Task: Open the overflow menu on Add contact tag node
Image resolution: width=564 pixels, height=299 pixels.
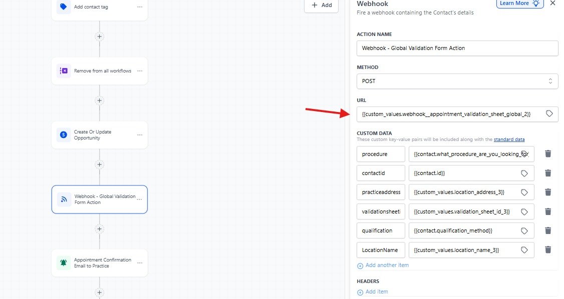Action: (x=139, y=6)
